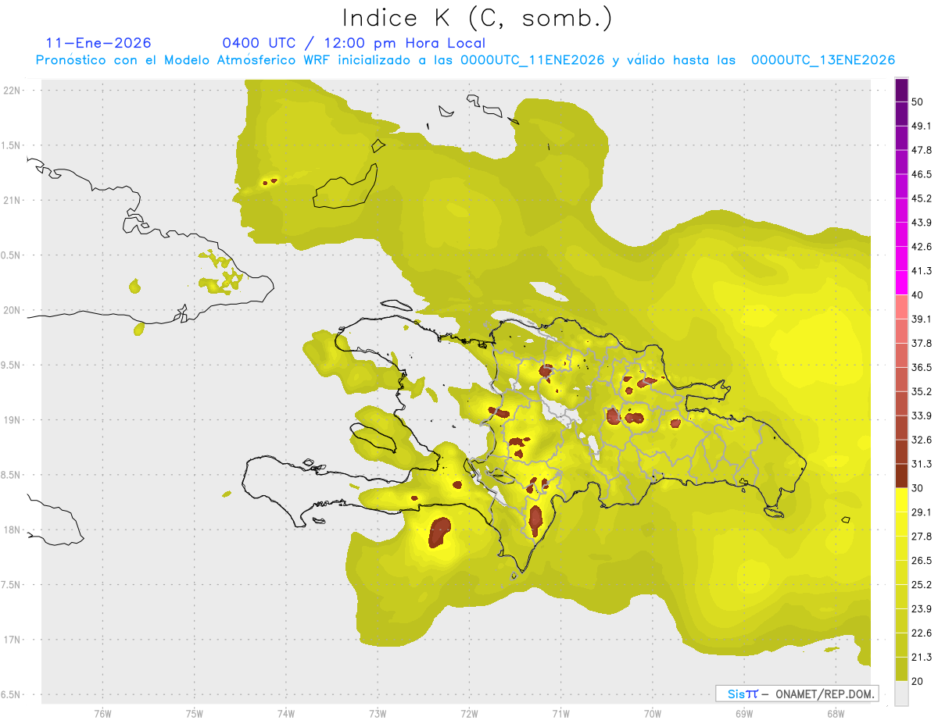Pick the yellow legend swatch between 29.1 and 30
This screenshot has width=938, height=724.
902,500
